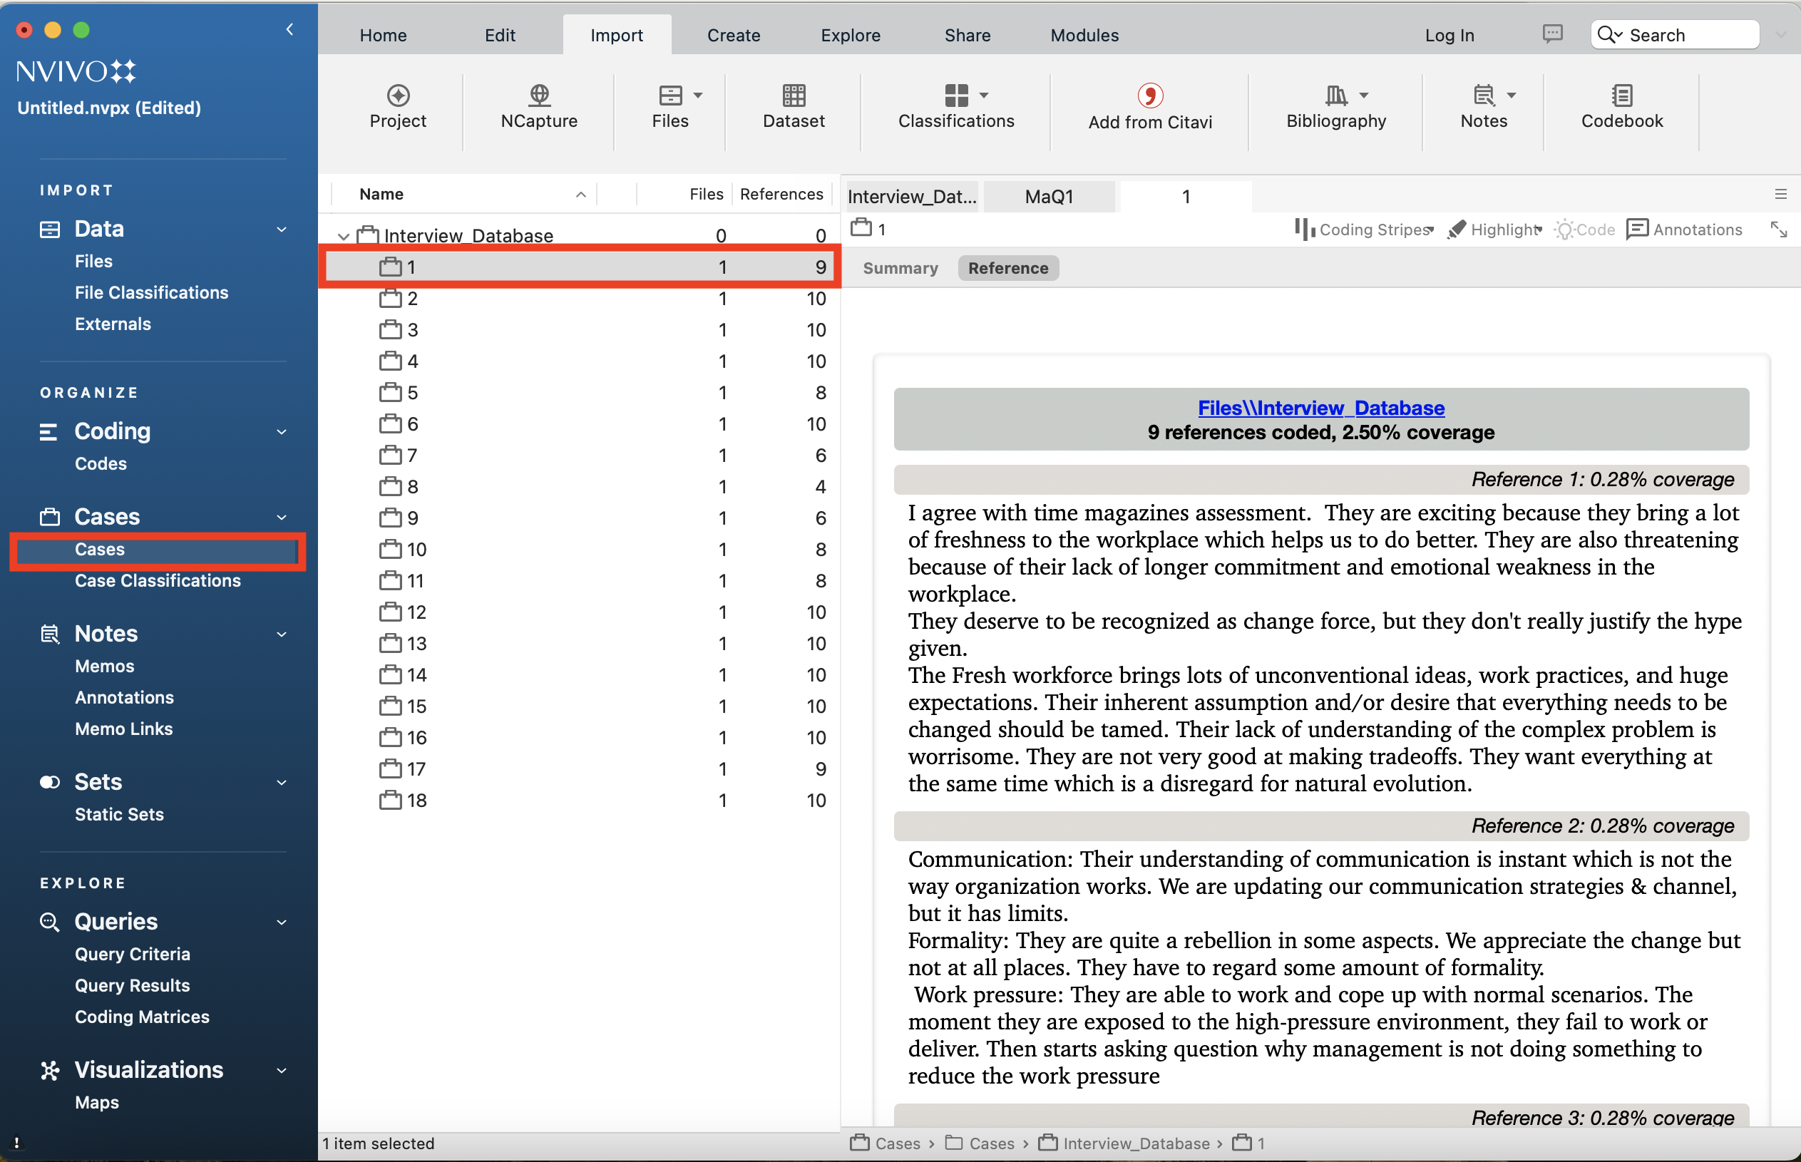Expand the Data section in sidebar
This screenshot has width=1801, height=1162.
[x=281, y=230]
